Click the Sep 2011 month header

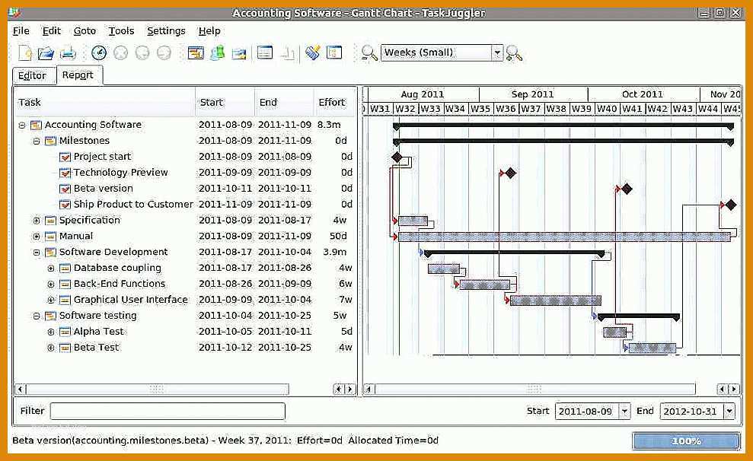(x=533, y=94)
